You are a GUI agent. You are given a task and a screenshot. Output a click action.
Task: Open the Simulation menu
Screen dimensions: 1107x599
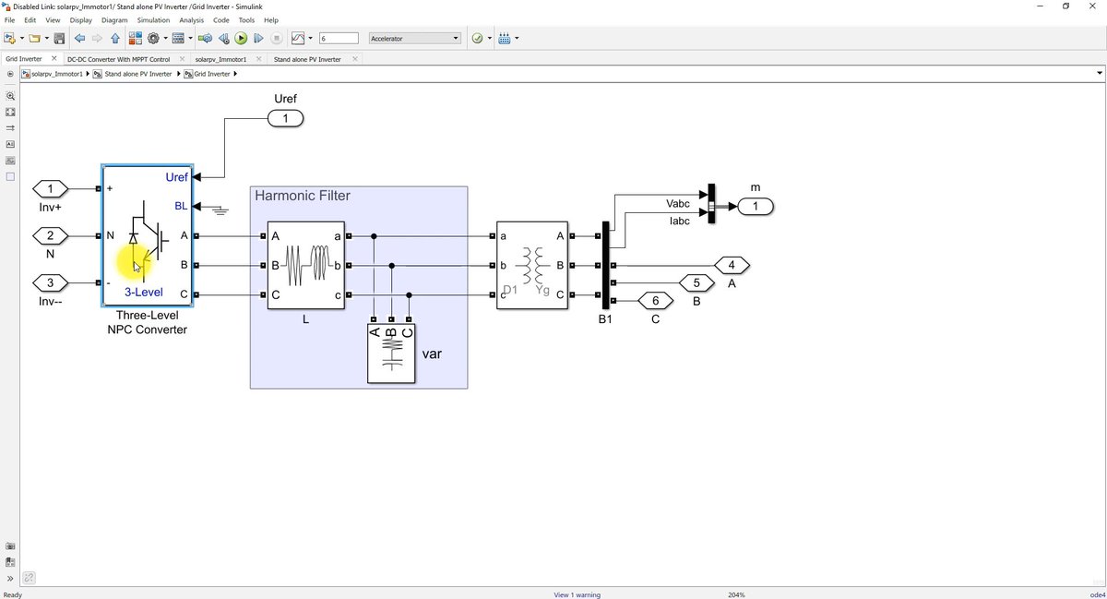click(153, 19)
